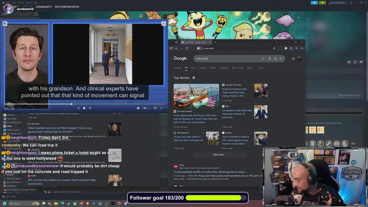This screenshot has height=207, width=368.
Task: Enter fullscreen on the video player
Action: [x=161, y=108]
